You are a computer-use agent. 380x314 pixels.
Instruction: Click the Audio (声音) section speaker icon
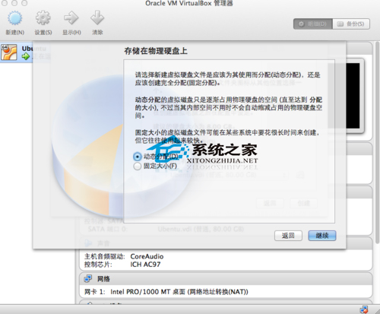coord(88,243)
